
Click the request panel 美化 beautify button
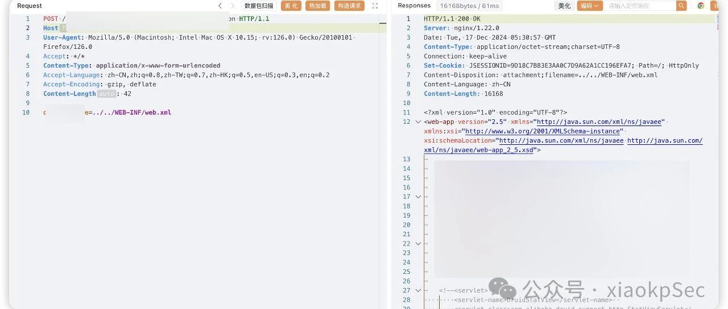click(x=291, y=6)
